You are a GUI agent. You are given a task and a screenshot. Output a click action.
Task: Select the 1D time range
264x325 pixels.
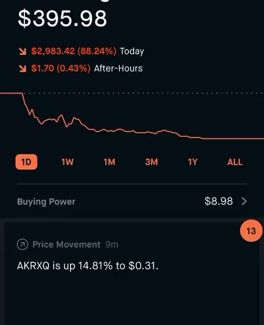pos(26,162)
